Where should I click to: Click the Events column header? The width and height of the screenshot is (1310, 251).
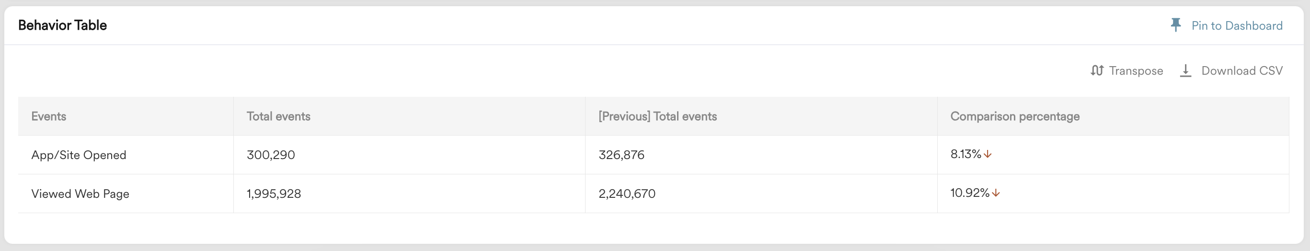pyautogui.click(x=49, y=116)
